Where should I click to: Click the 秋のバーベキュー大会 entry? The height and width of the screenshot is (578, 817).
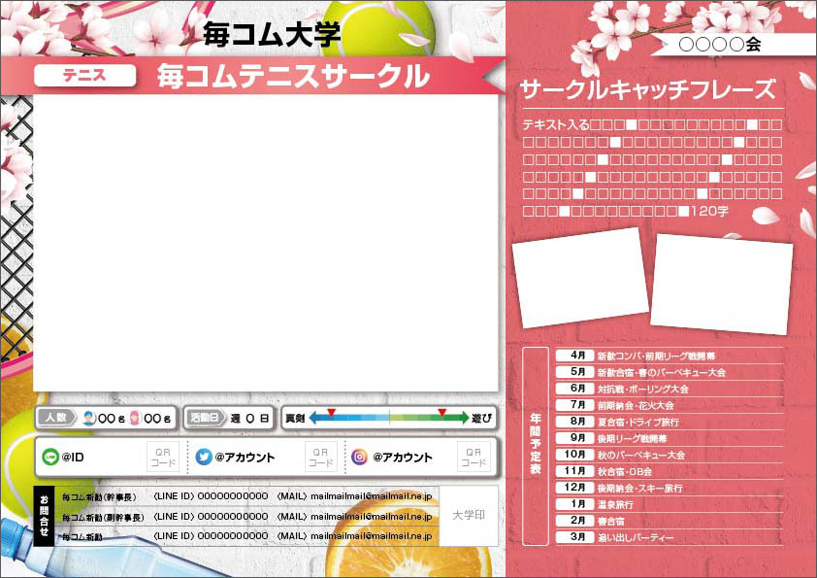(641, 456)
